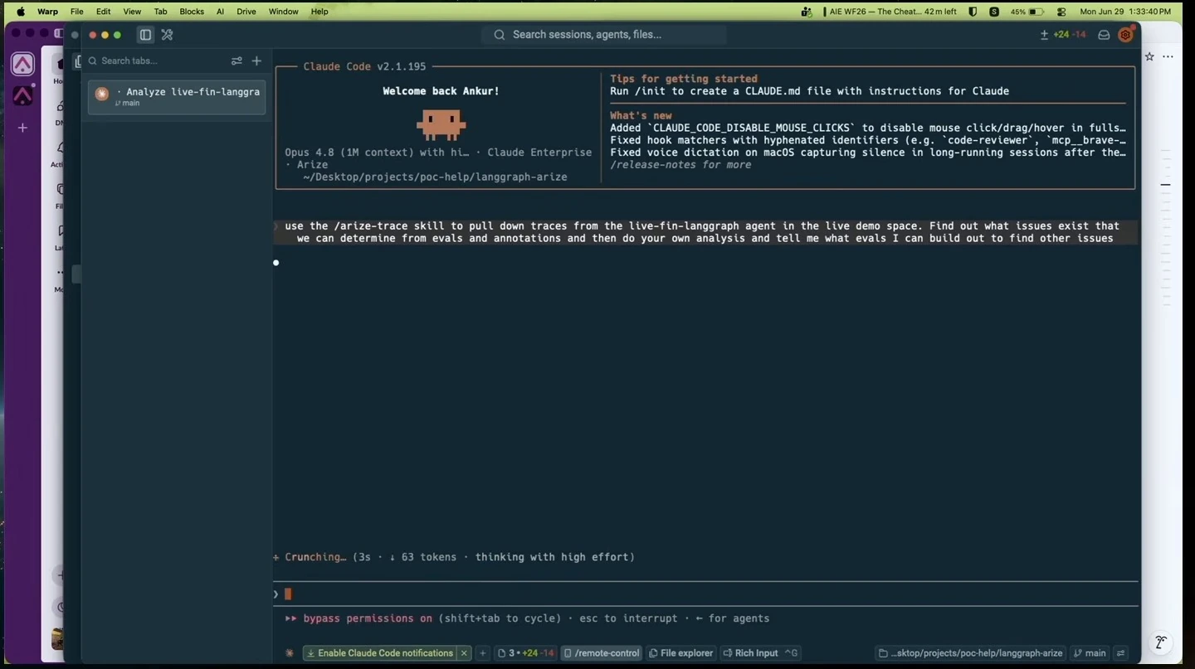Image resolution: width=1195 pixels, height=669 pixels.
Task: Click the screen sharing people icon in menu bar
Action: [806, 12]
